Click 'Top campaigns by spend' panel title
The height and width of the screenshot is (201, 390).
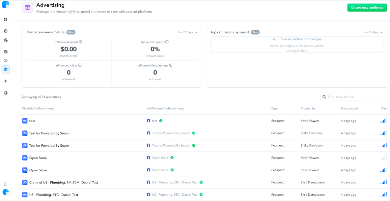click(x=230, y=32)
